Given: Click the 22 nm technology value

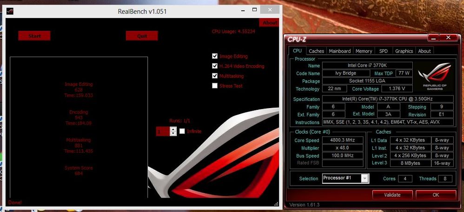Looking at the screenshot, I should [334, 89].
